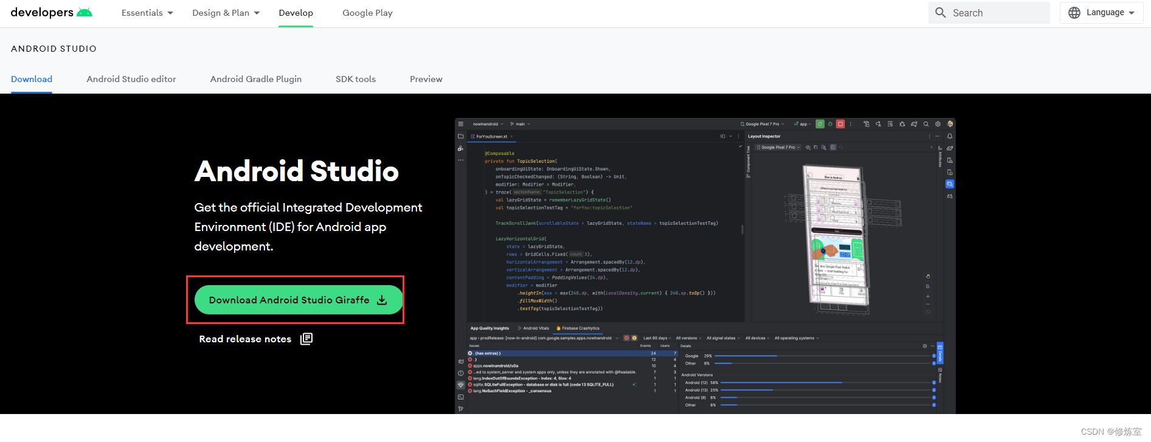
Task: Open the app run configuration dropdown
Action: point(803,124)
